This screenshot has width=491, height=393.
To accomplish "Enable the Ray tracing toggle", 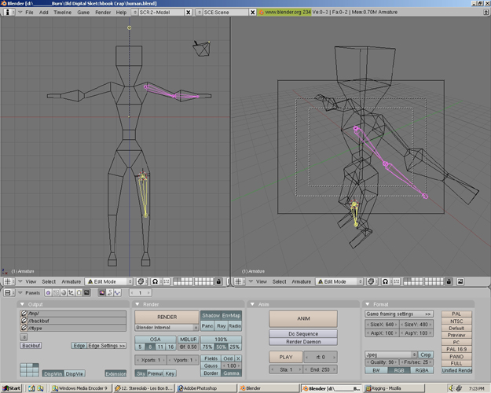I will coord(221,326).
